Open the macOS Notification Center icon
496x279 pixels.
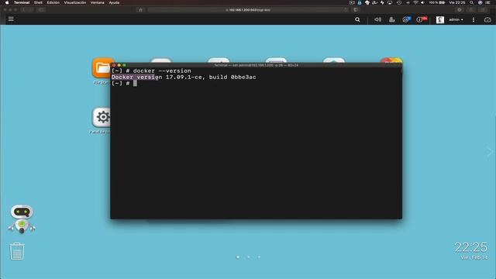487,2
